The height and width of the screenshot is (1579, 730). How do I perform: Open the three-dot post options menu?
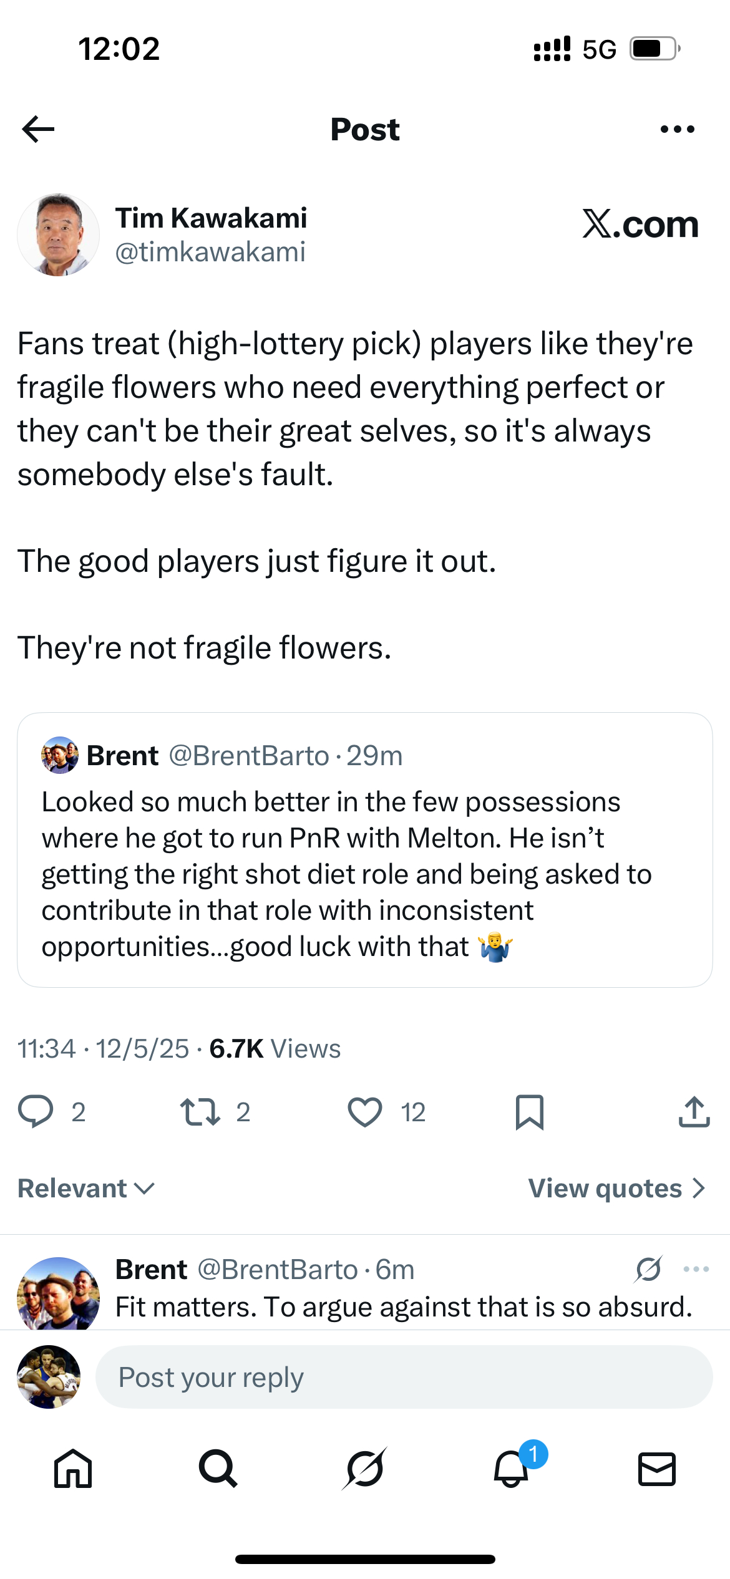677,129
